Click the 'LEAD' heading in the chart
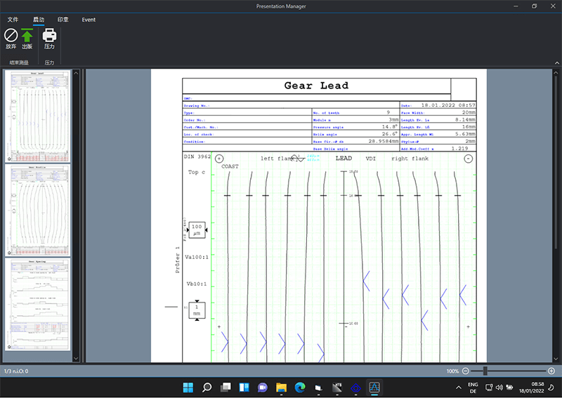This screenshot has height=398, width=562. [x=344, y=158]
